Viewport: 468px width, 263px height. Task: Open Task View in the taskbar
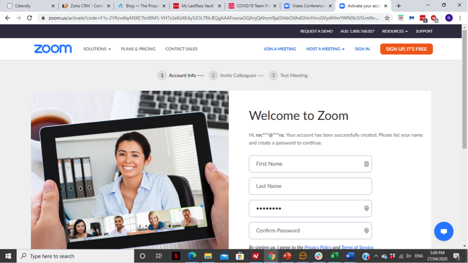(x=159, y=256)
